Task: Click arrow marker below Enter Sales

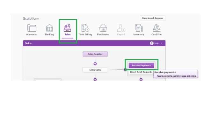Action: [95, 79]
